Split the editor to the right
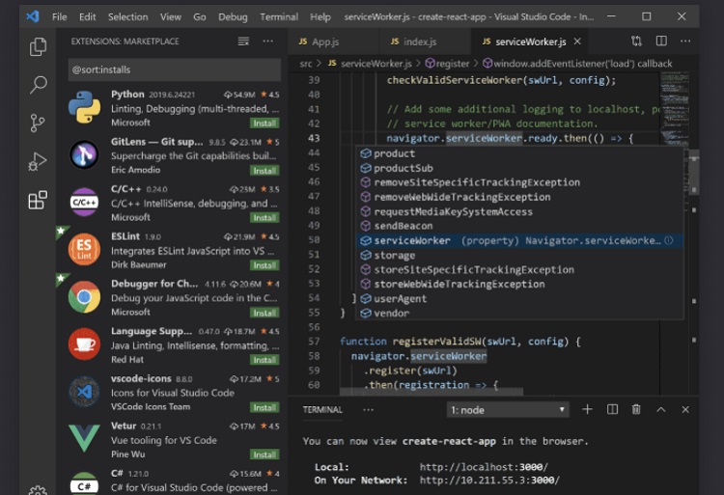This screenshot has height=495, width=724. coord(661,41)
